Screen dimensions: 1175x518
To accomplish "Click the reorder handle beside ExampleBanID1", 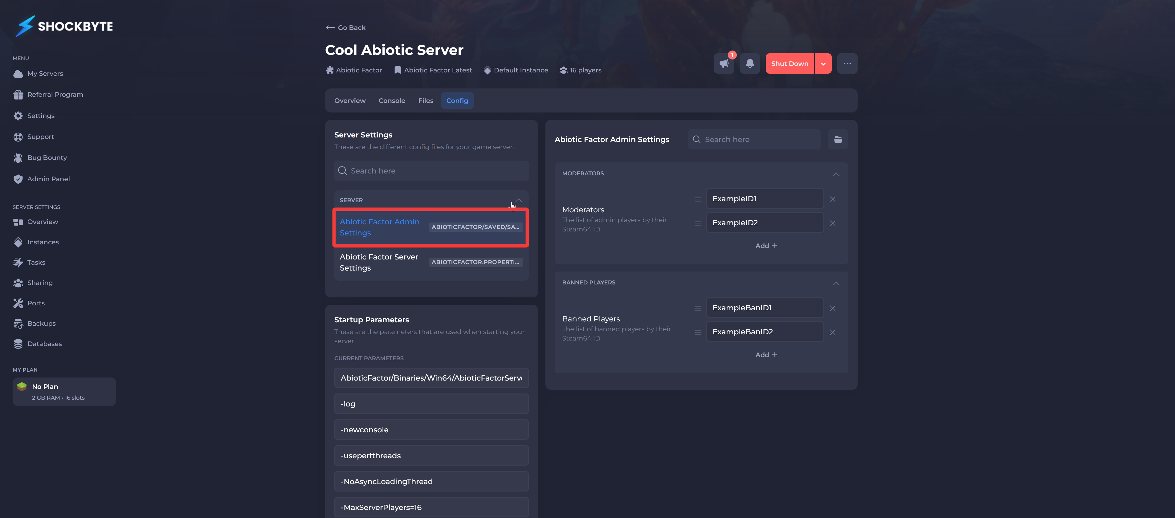I will (697, 308).
